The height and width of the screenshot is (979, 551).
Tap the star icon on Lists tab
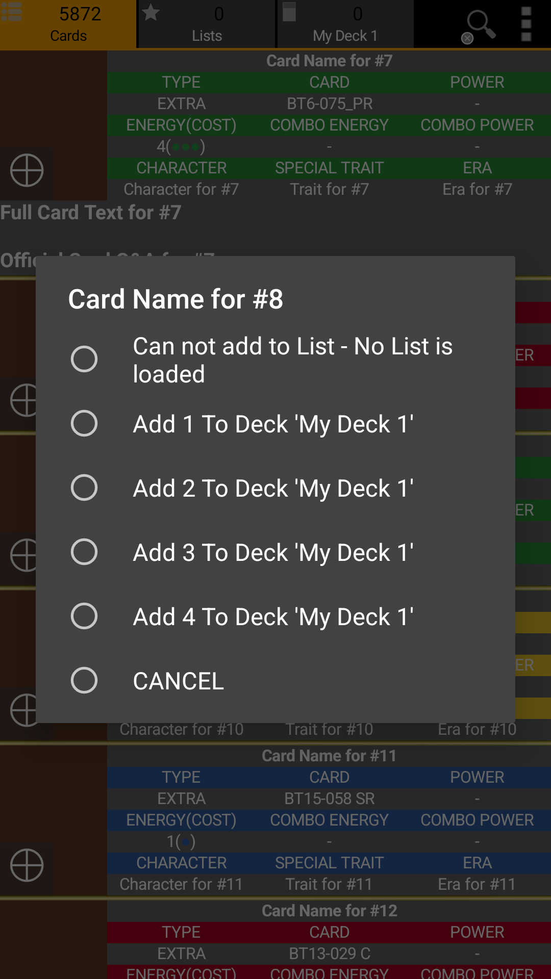click(x=151, y=13)
